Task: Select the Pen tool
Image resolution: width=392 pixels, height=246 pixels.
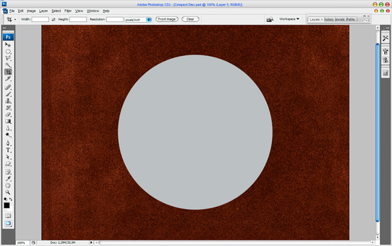Action: click(x=8, y=144)
